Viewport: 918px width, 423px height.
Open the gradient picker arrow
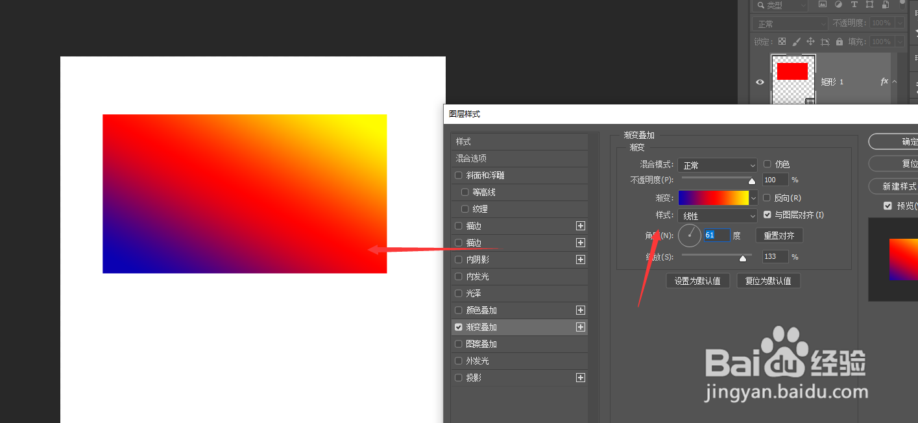point(754,198)
